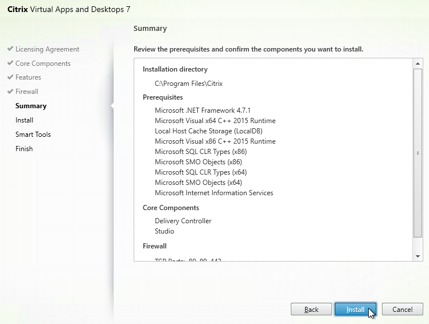
Task: Click Microsoft .NET Framework 4.7.1 entry
Action: point(202,110)
